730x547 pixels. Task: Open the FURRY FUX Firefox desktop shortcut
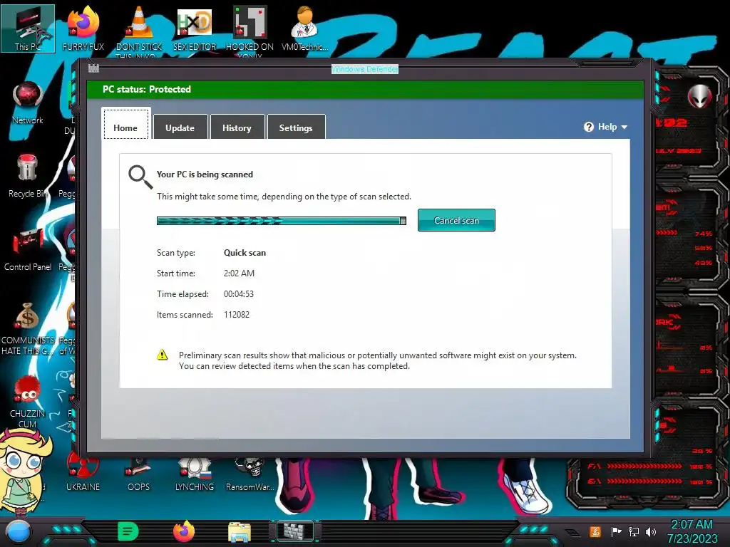(83, 28)
